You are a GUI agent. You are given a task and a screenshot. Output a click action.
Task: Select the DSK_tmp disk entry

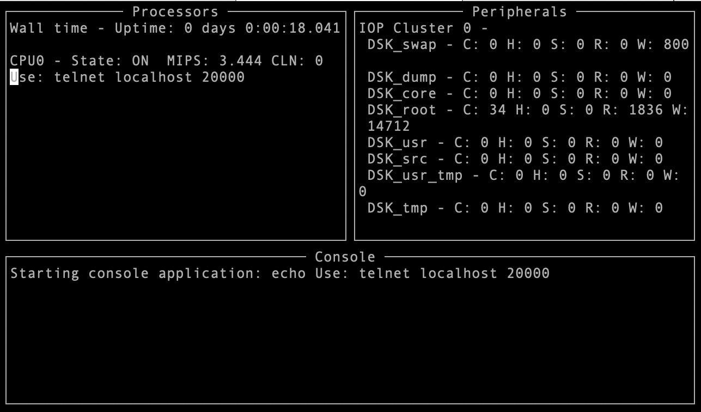tap(515, 208)
